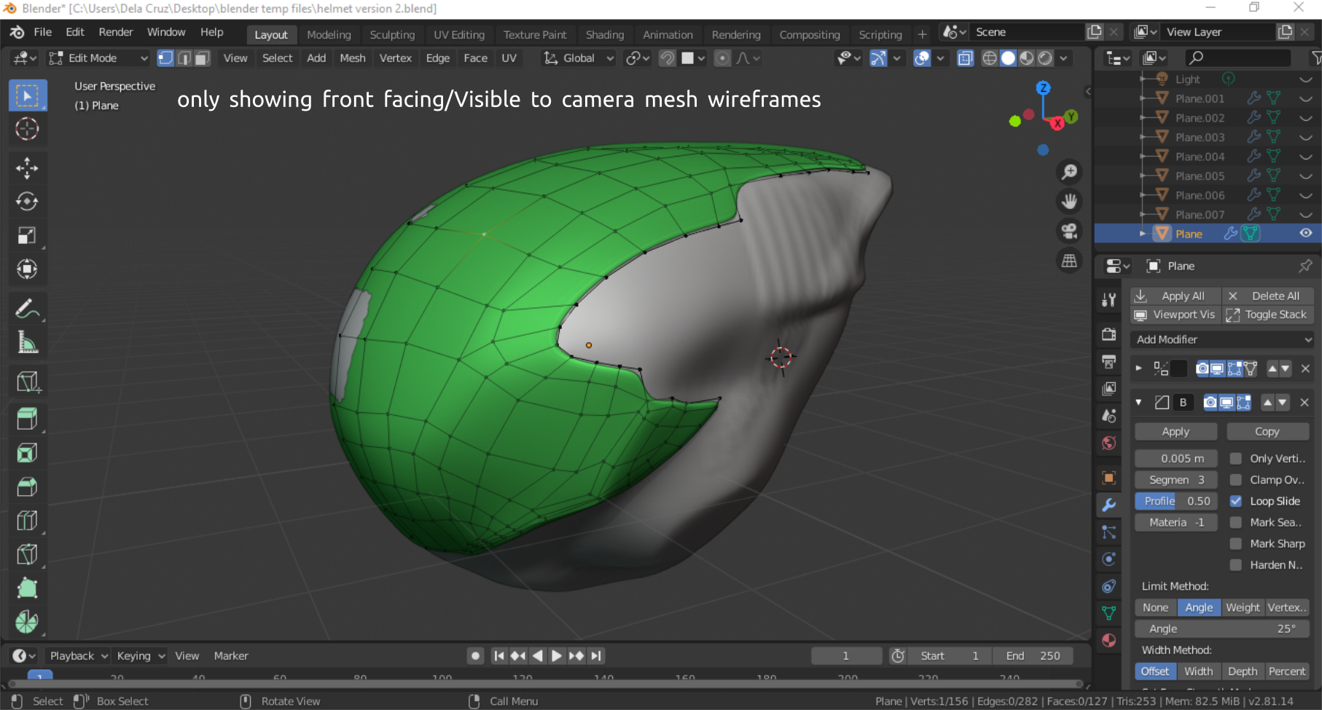Switch to the Sculpting workspace tab

[392, 34]
